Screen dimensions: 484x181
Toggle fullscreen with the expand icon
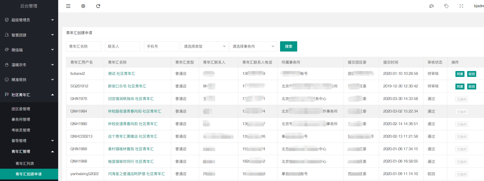(461, 6)
